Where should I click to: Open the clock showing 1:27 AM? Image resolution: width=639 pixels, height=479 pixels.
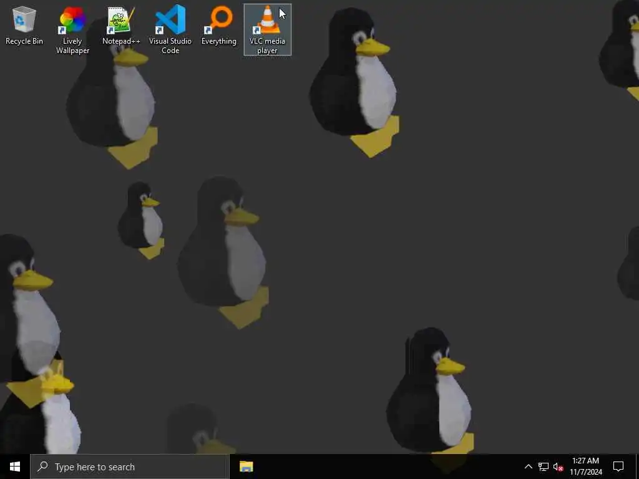(x=585, y=467)
